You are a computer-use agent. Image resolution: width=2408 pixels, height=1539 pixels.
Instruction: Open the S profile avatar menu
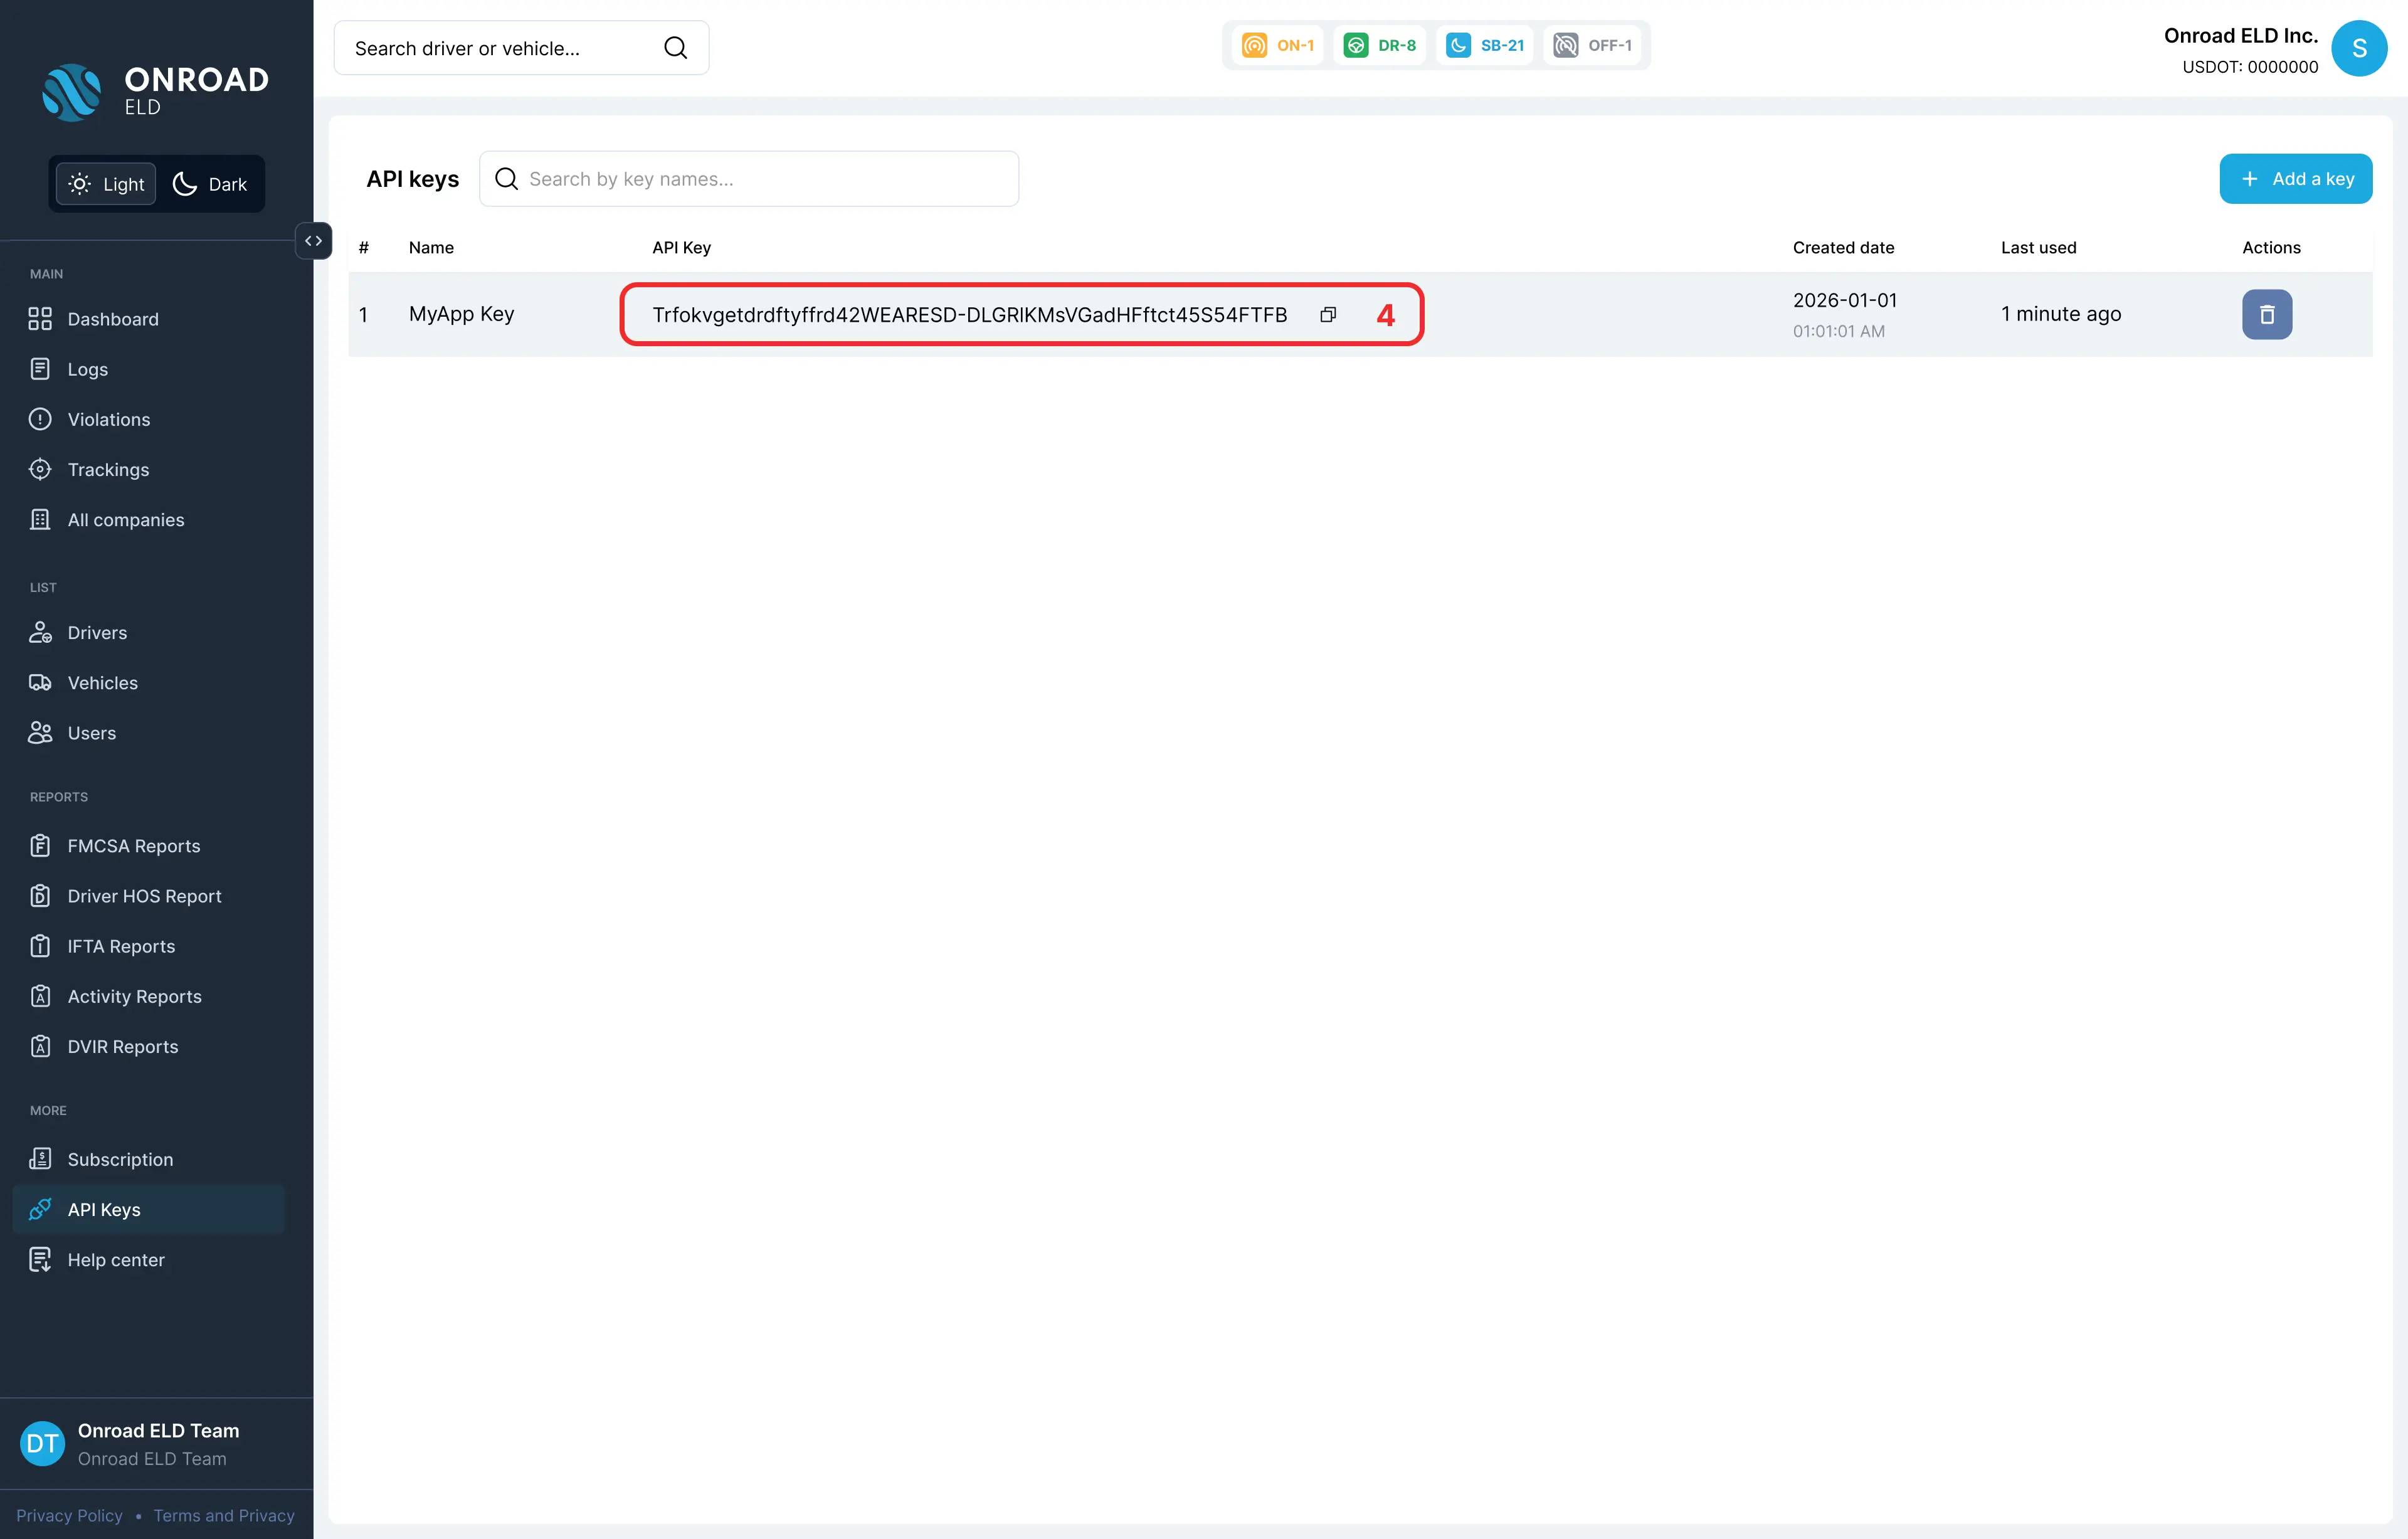(x=2359, y=48)
